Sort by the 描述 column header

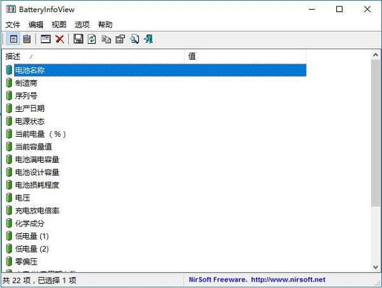coord(94,56)
